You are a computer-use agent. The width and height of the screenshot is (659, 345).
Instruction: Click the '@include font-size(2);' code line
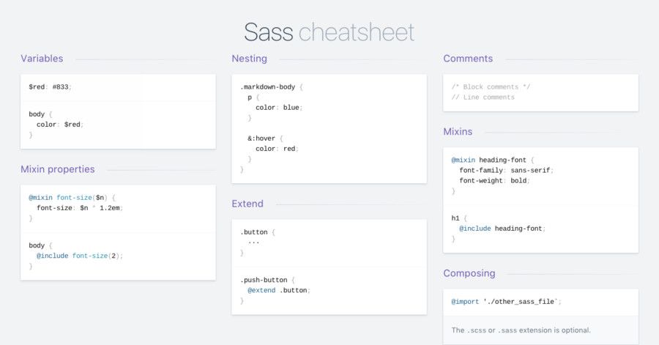coord(80,256)
